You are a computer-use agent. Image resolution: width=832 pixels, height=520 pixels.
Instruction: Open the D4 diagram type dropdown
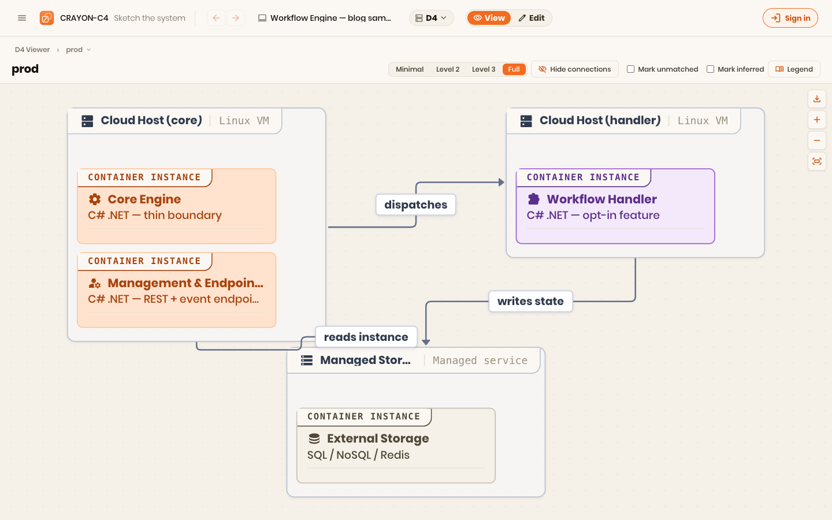coord(432,18)
